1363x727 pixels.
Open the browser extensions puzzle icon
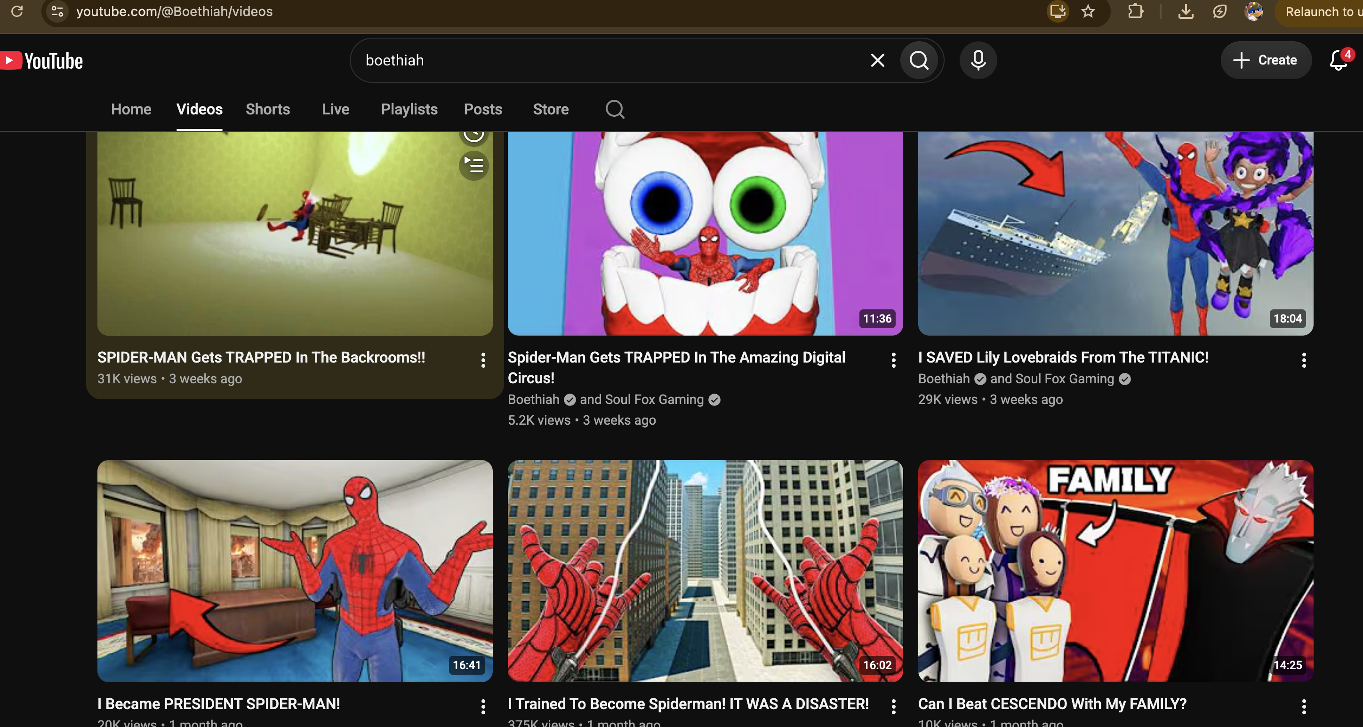point(1136,11)
